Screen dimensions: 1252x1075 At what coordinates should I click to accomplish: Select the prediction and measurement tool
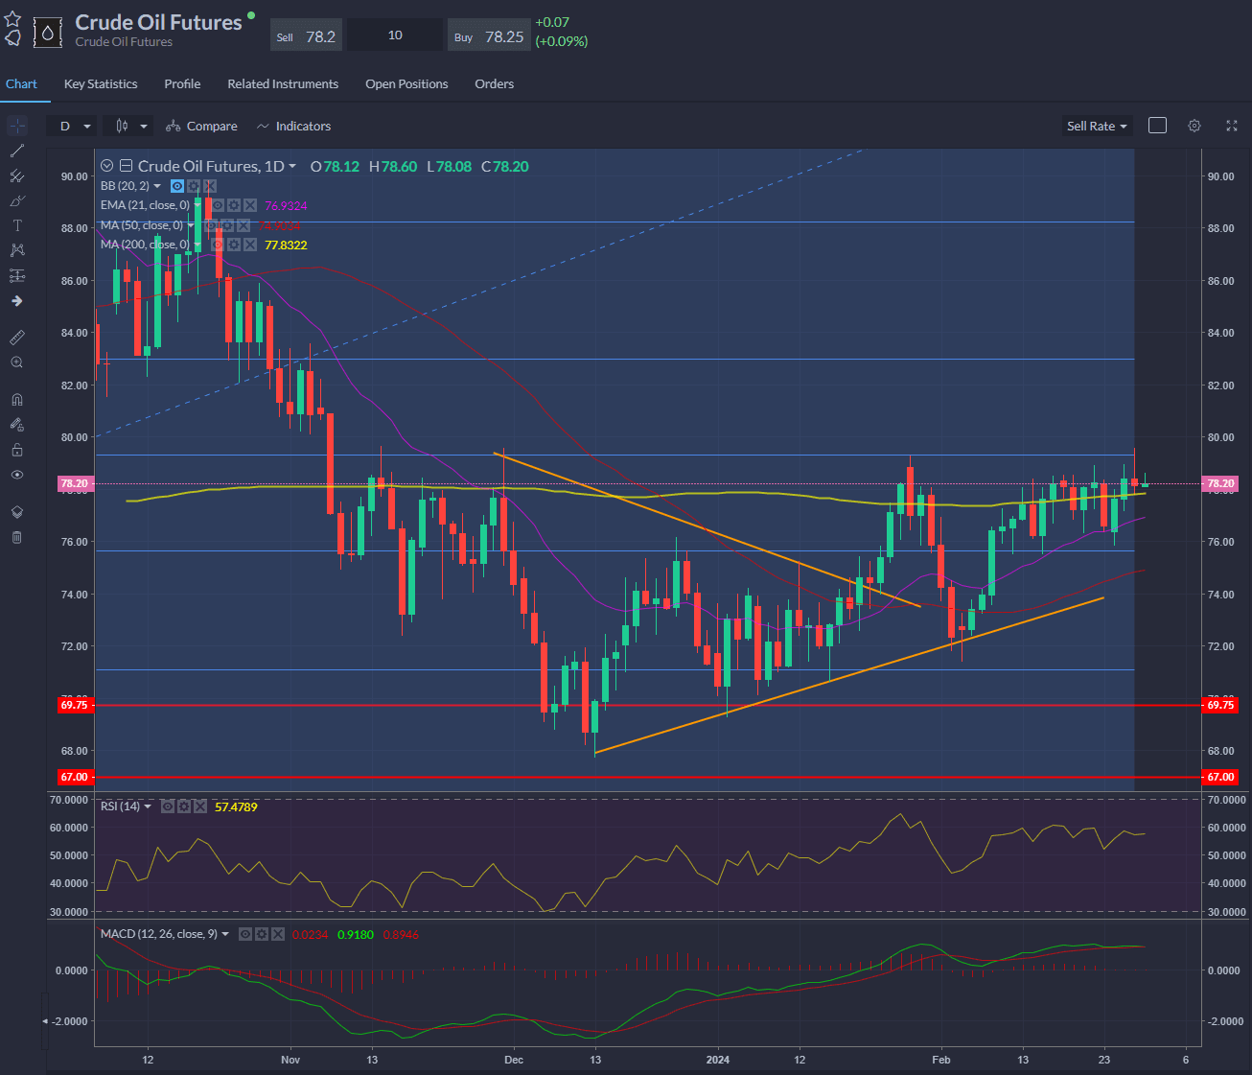17,275
